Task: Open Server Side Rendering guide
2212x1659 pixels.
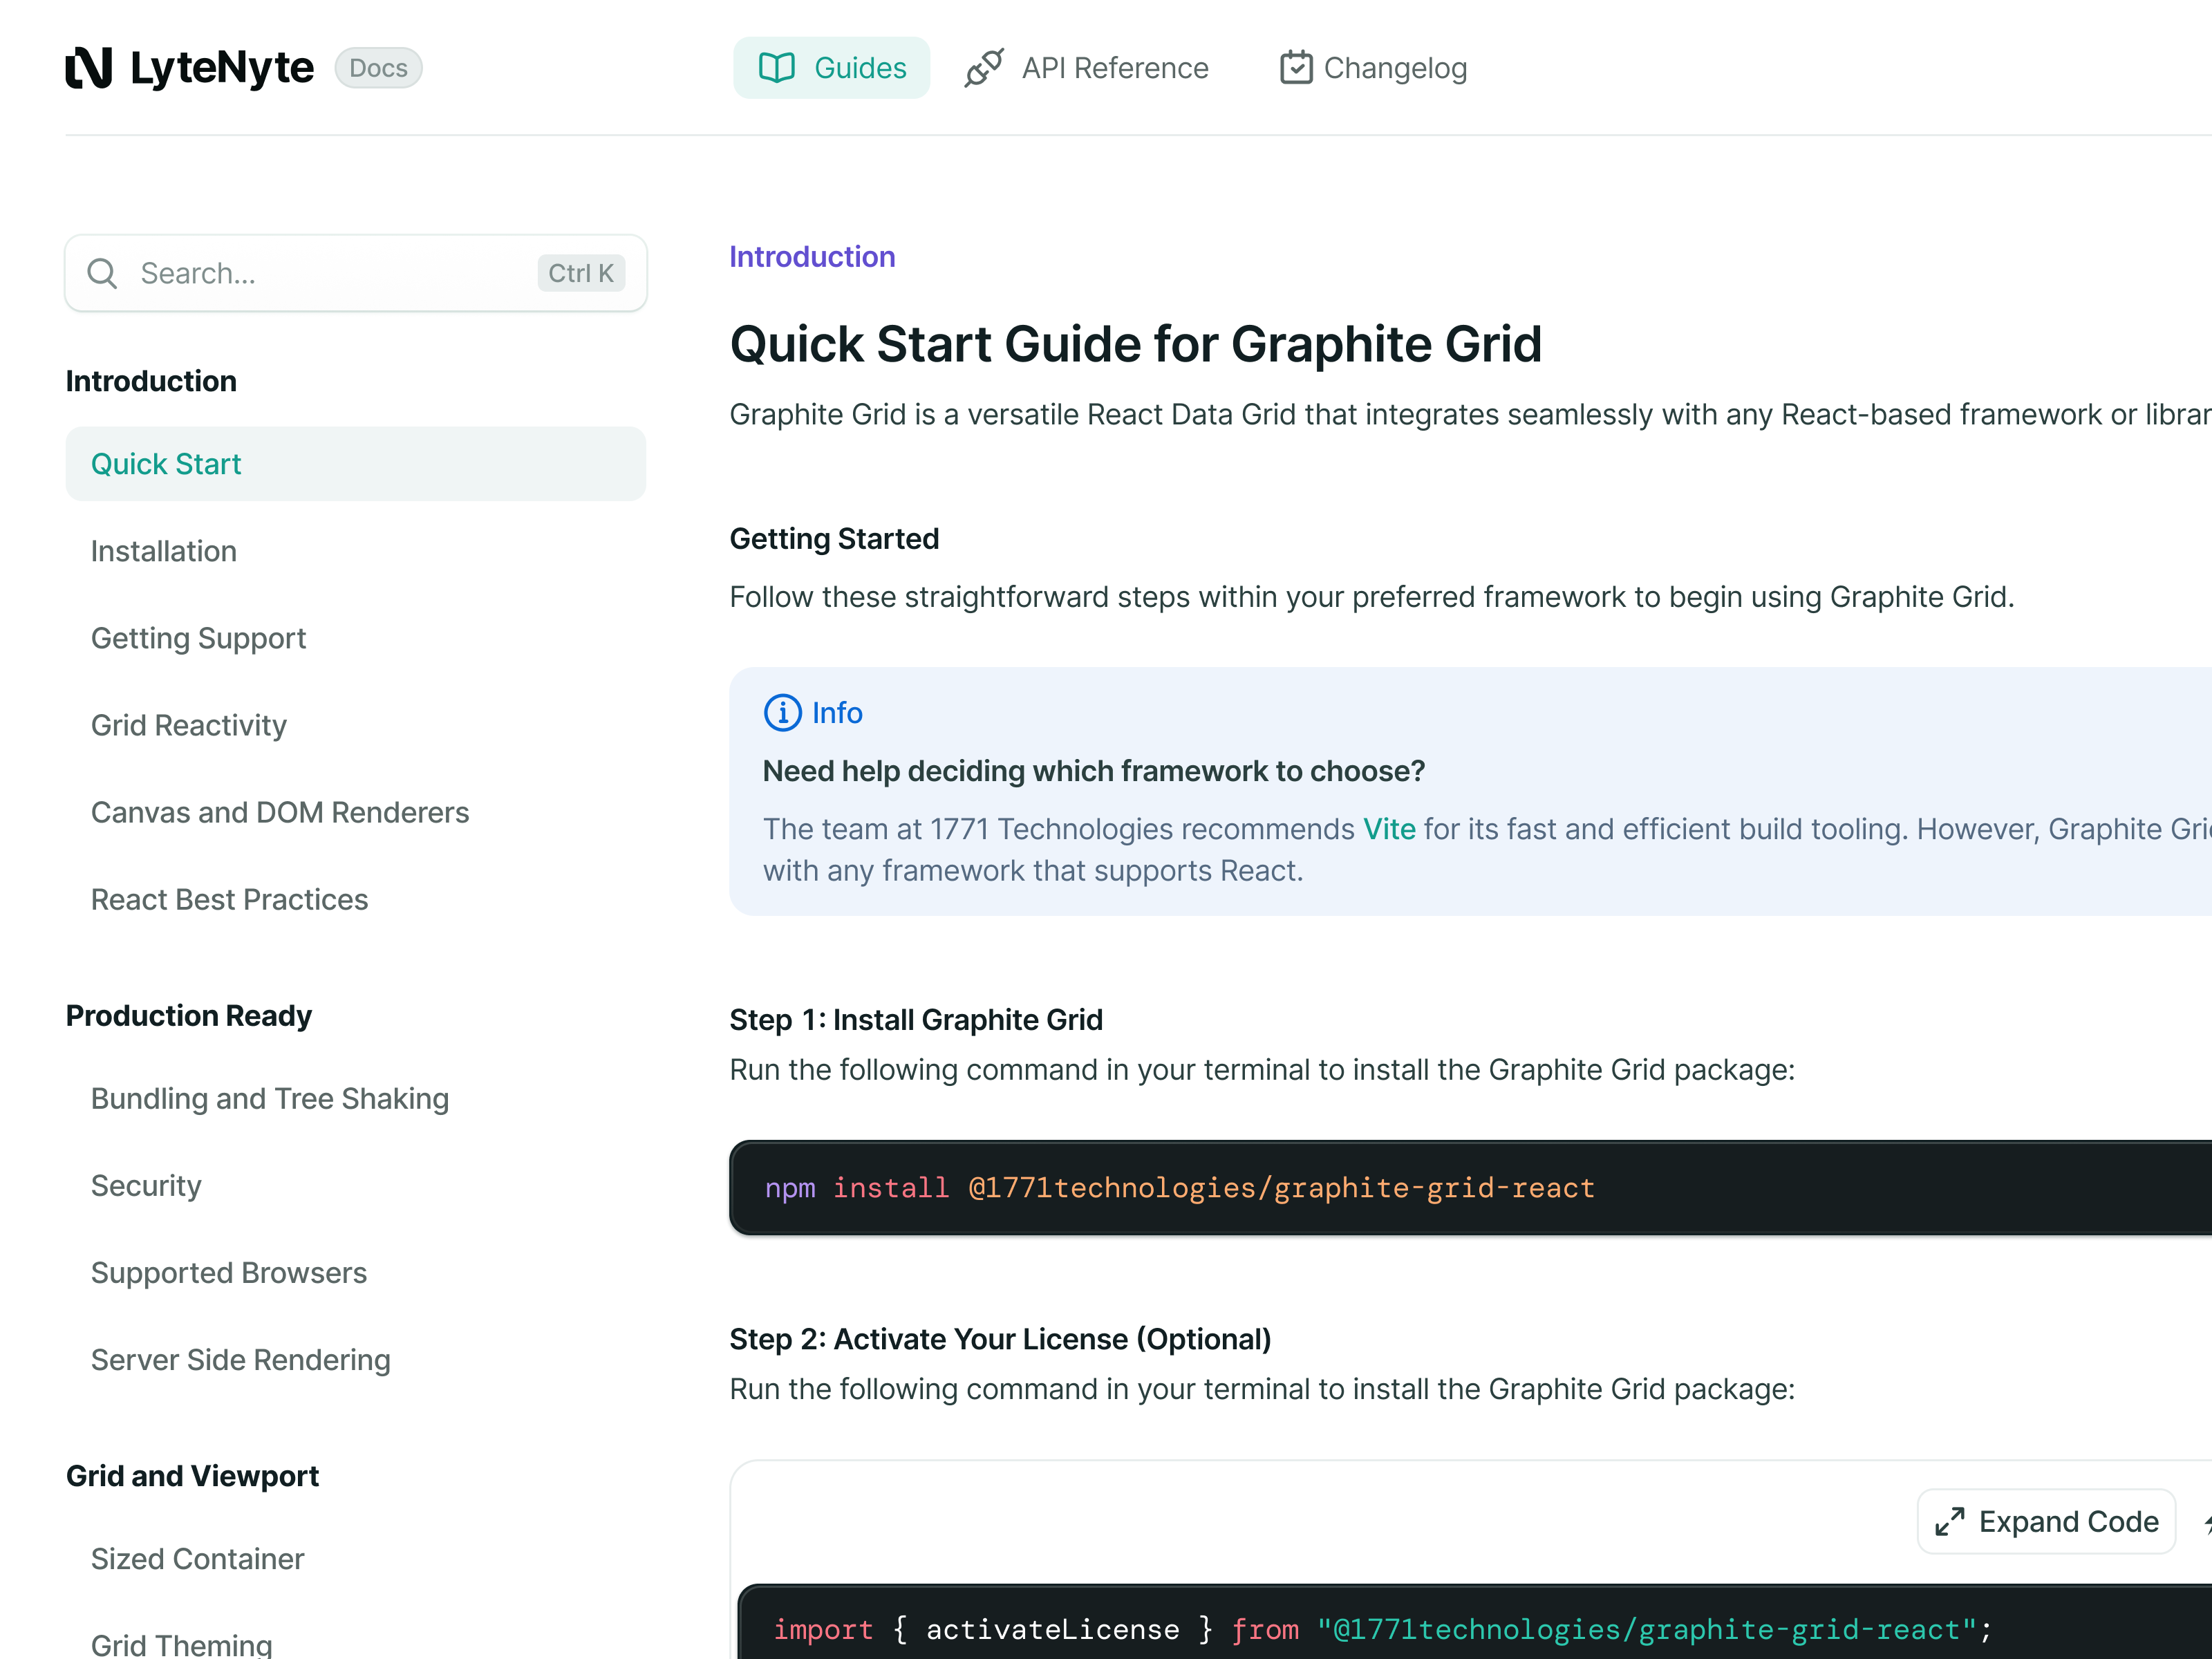Action: click(240, 1359)
